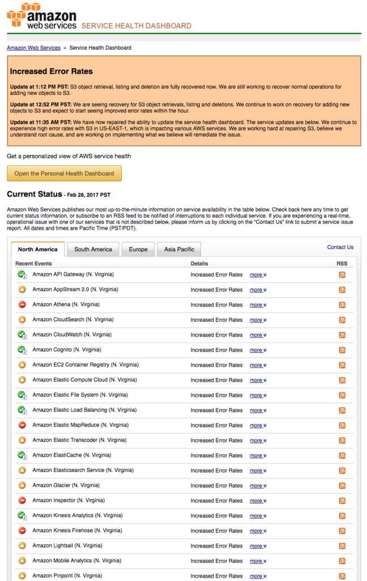This screenshot has width=367, height=581.
Task: Expand more details for Amazon Glacier
Action: point(258,486)
